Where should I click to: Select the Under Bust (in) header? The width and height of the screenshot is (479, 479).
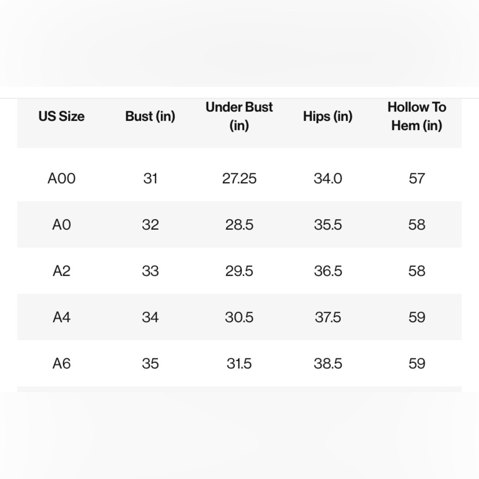pyautogui.click(x=239, y=116)
